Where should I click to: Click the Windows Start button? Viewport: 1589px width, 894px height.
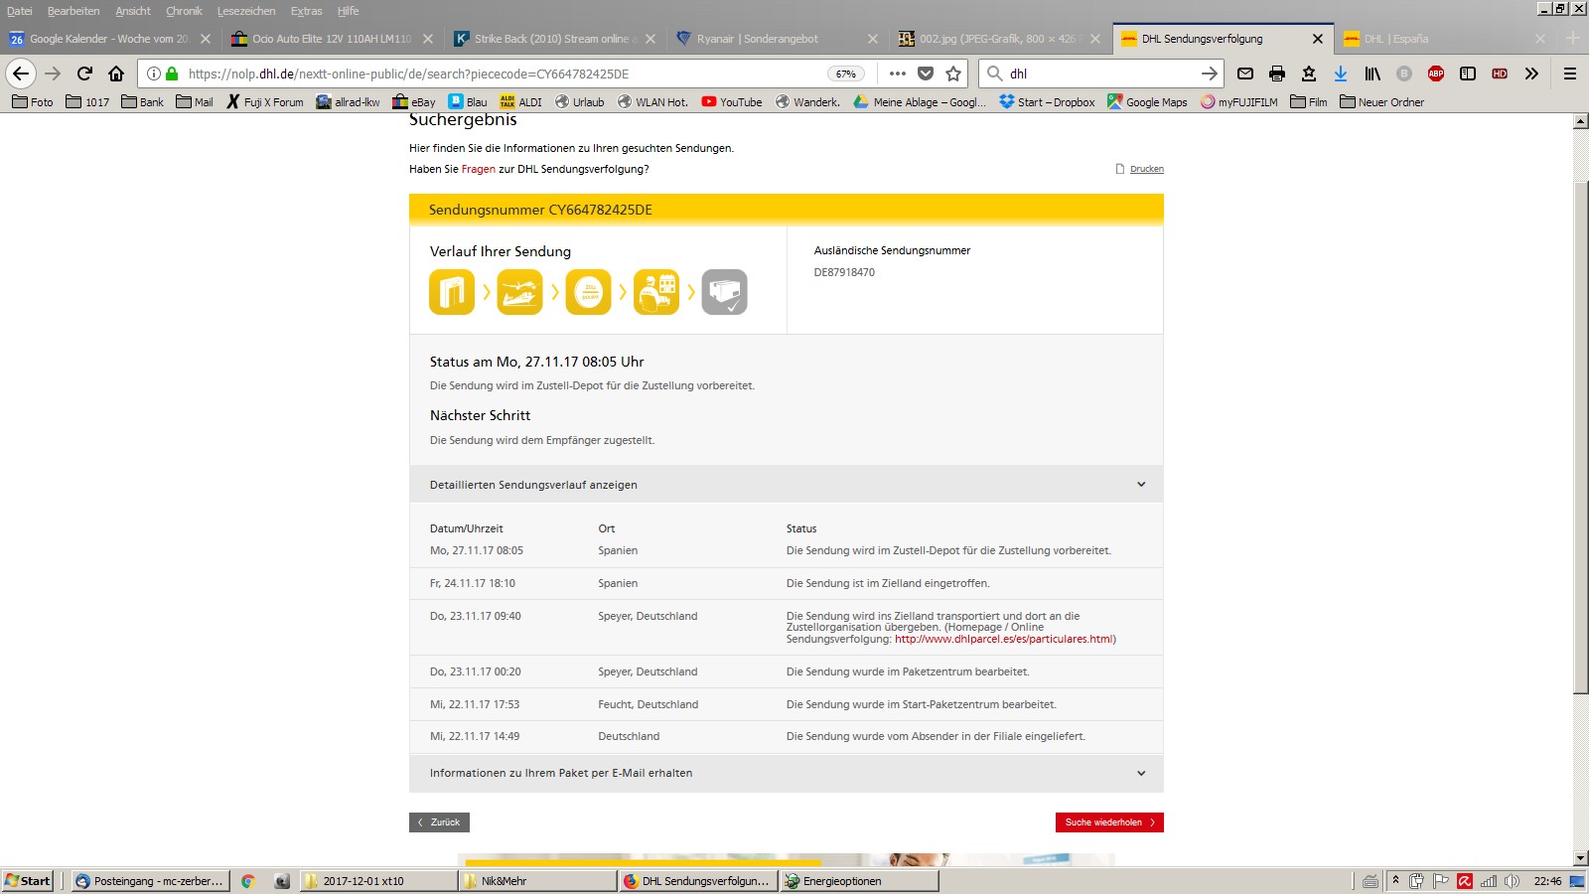28,881
